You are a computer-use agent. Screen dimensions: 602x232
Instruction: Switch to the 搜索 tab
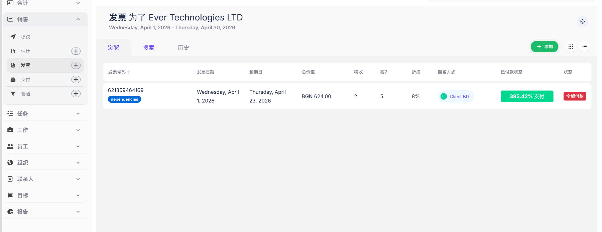click(148, 48)
